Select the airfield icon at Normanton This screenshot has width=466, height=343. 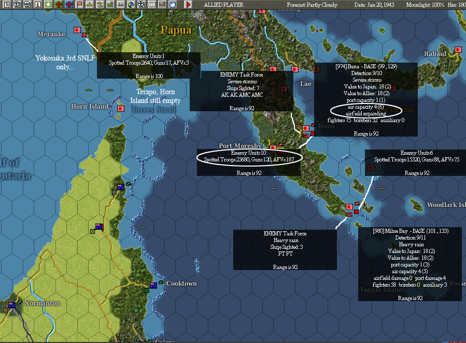click(x=20, y=302)
